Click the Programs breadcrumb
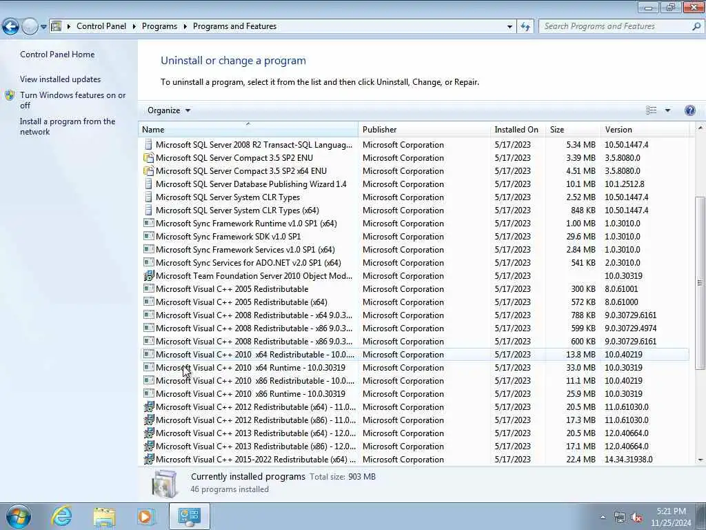Viewport: 706px width, 530px height. 159,26
